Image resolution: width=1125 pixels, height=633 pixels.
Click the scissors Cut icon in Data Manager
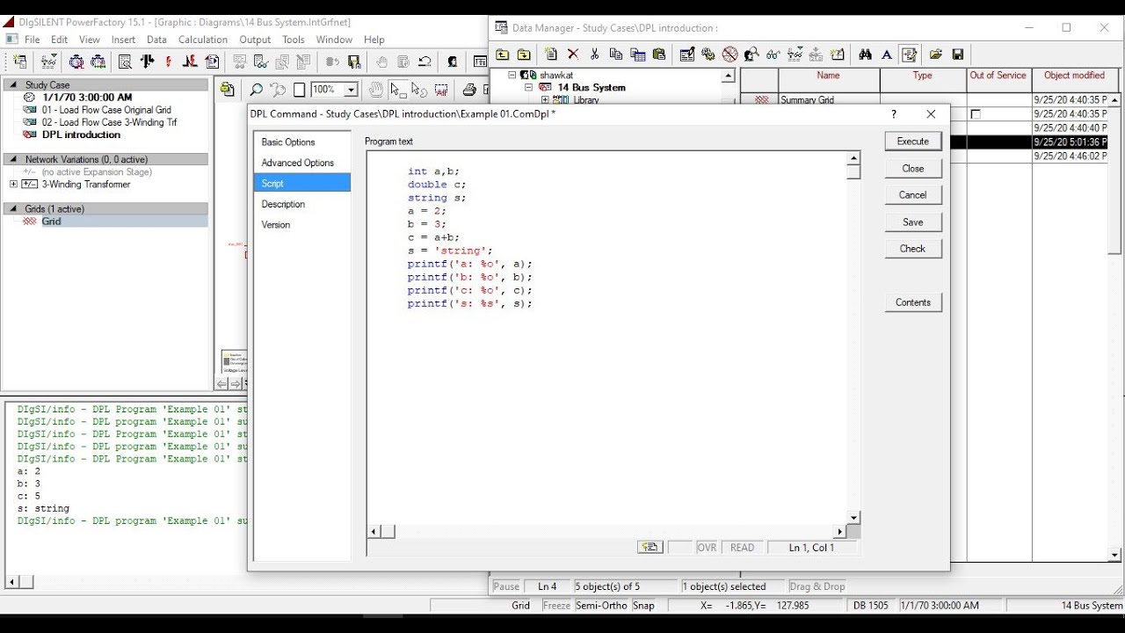click(594, 55)
